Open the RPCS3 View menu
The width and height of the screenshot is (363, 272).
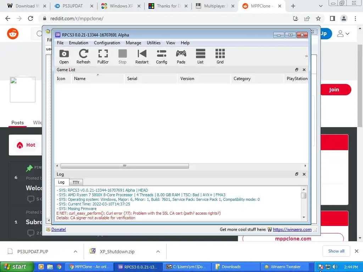(x=171, y=43)
